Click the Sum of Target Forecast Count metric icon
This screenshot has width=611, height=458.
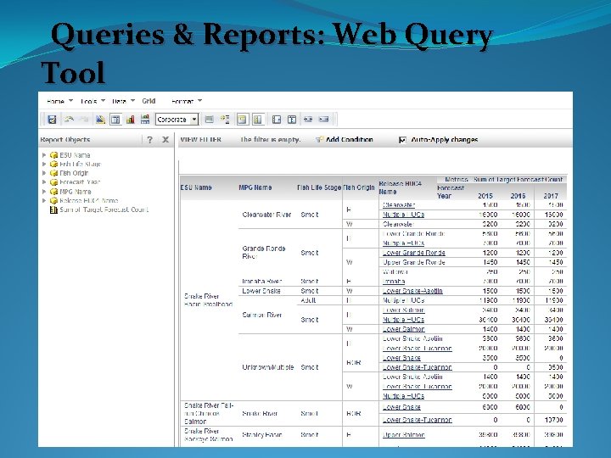[53, 210]
